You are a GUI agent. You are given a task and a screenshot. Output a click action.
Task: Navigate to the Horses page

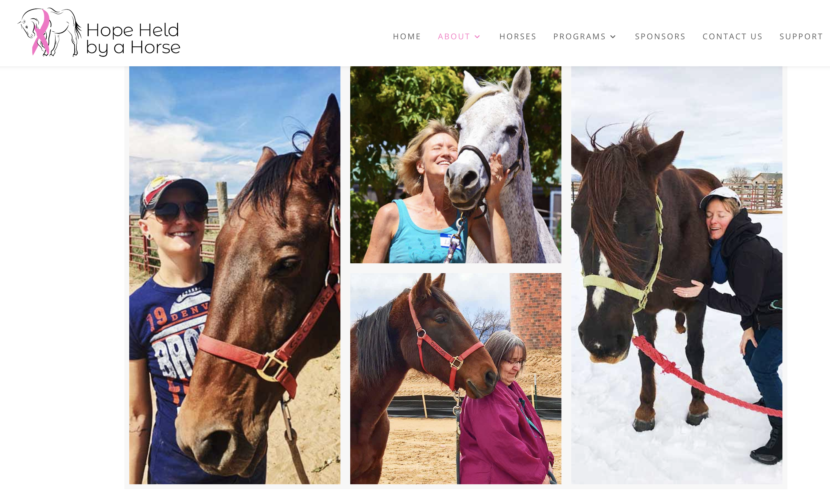point(518,36)
